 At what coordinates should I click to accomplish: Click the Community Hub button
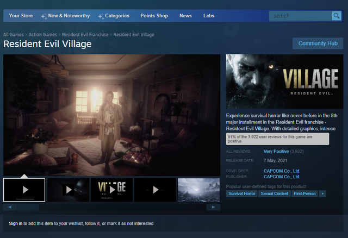[318, 43]
